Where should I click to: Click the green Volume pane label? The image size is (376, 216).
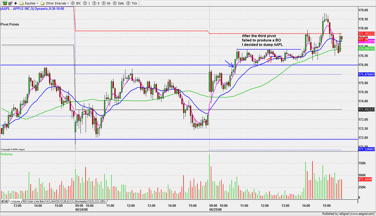point(6,154)
